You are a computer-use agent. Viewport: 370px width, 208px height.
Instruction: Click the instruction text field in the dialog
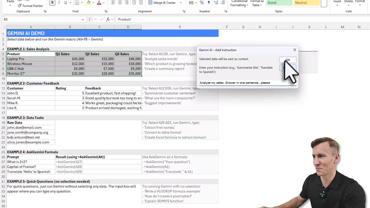click(247, 83)
